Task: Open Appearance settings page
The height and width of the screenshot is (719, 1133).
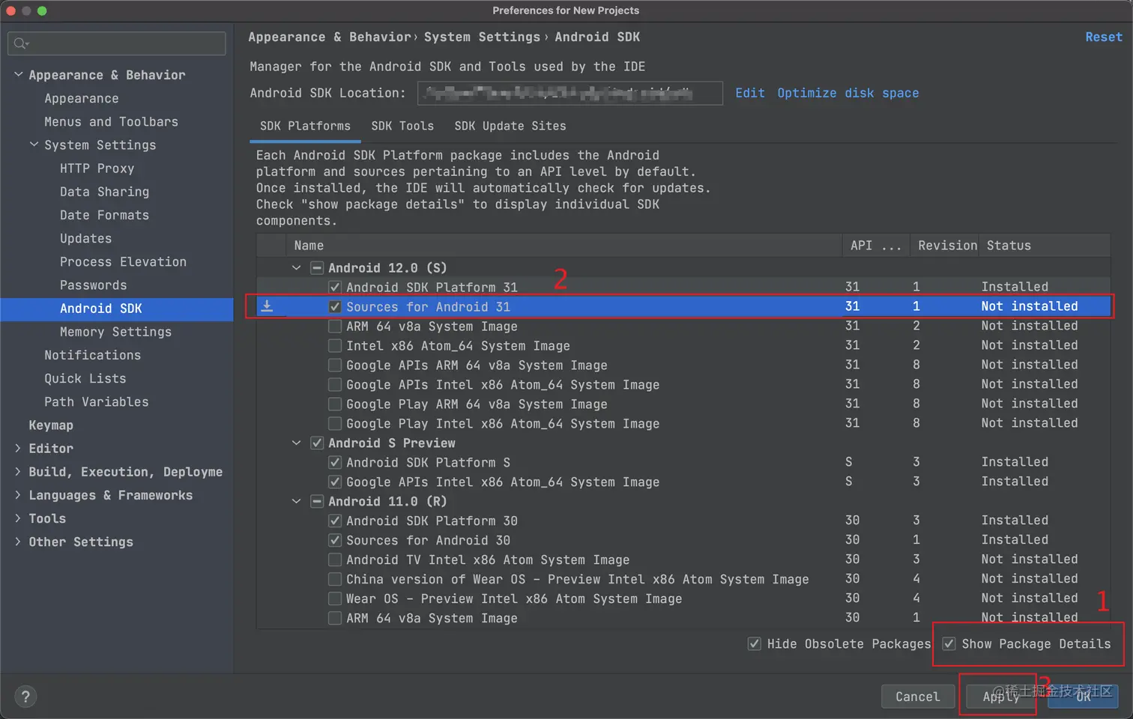Action: [x=81, y=98]
